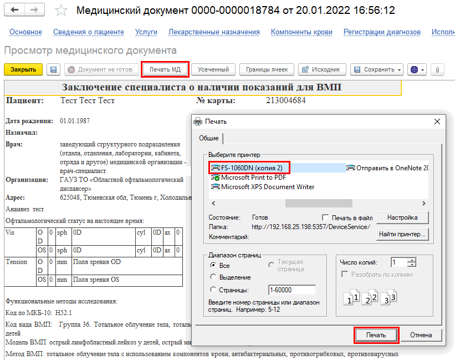The height and width of the screenshot is (360, 455).
Task: Select the Страницы radio button
Action: [x=213, y=290]
